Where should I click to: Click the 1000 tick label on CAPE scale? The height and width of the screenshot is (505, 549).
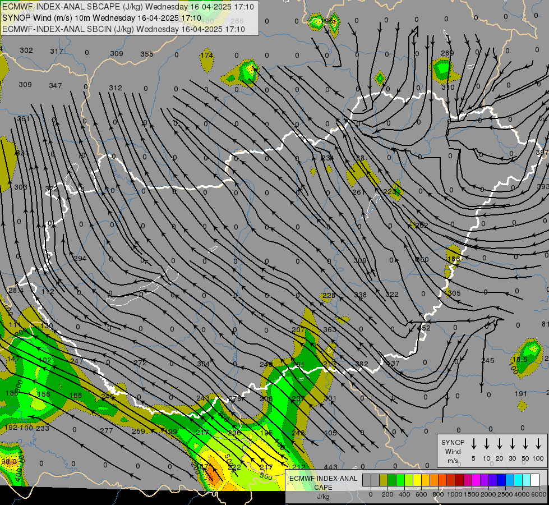coord(454,494)
